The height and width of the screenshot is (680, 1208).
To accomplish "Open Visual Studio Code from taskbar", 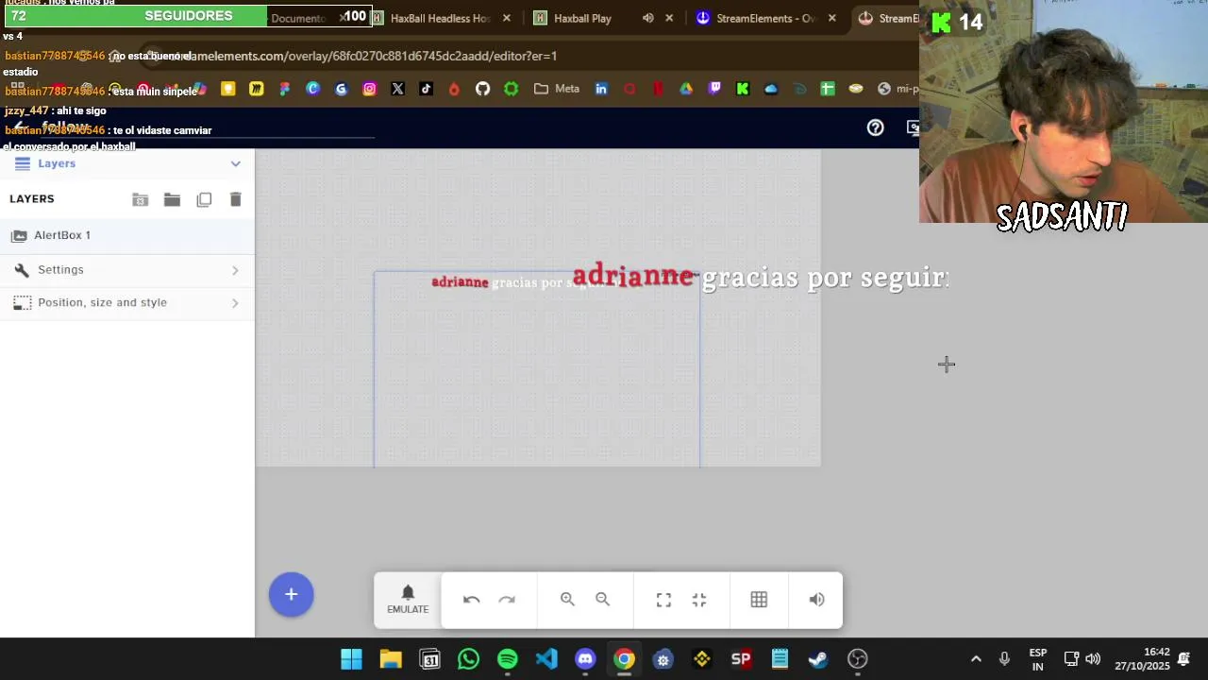I will 546,659.
